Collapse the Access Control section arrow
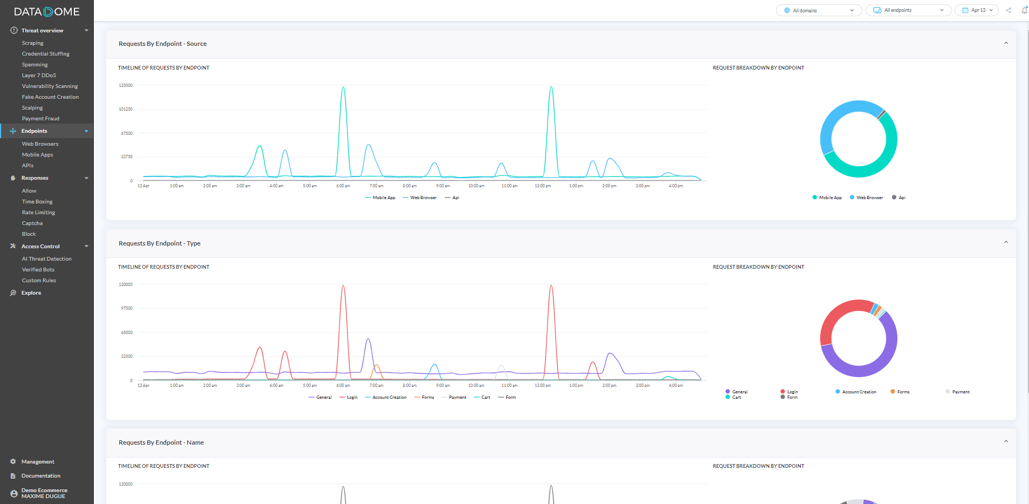 point(86,246)
